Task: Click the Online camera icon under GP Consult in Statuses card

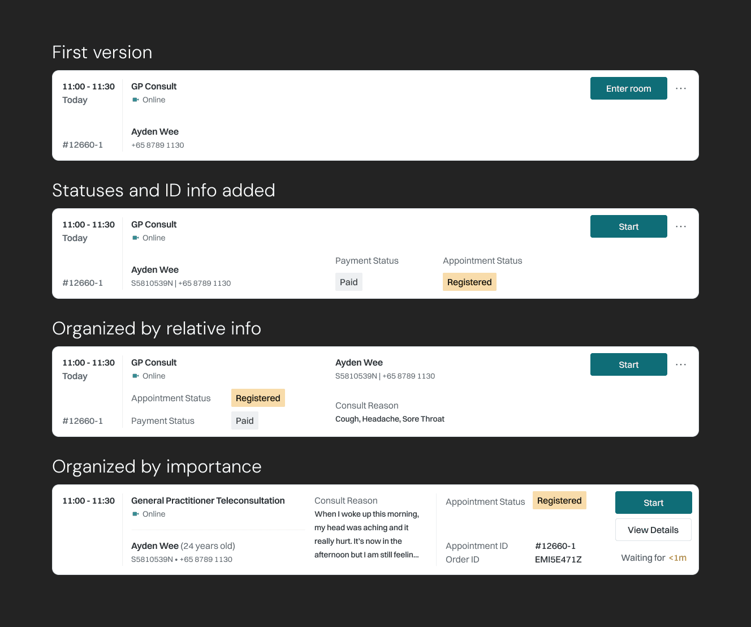Action: click(x=135, y=238)
